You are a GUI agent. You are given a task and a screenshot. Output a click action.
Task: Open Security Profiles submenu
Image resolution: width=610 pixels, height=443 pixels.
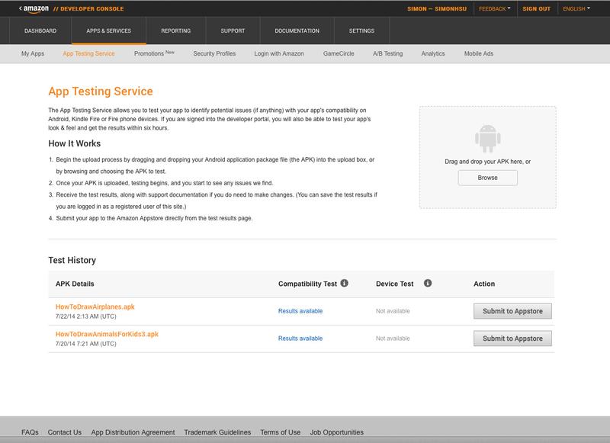[214, 53]
